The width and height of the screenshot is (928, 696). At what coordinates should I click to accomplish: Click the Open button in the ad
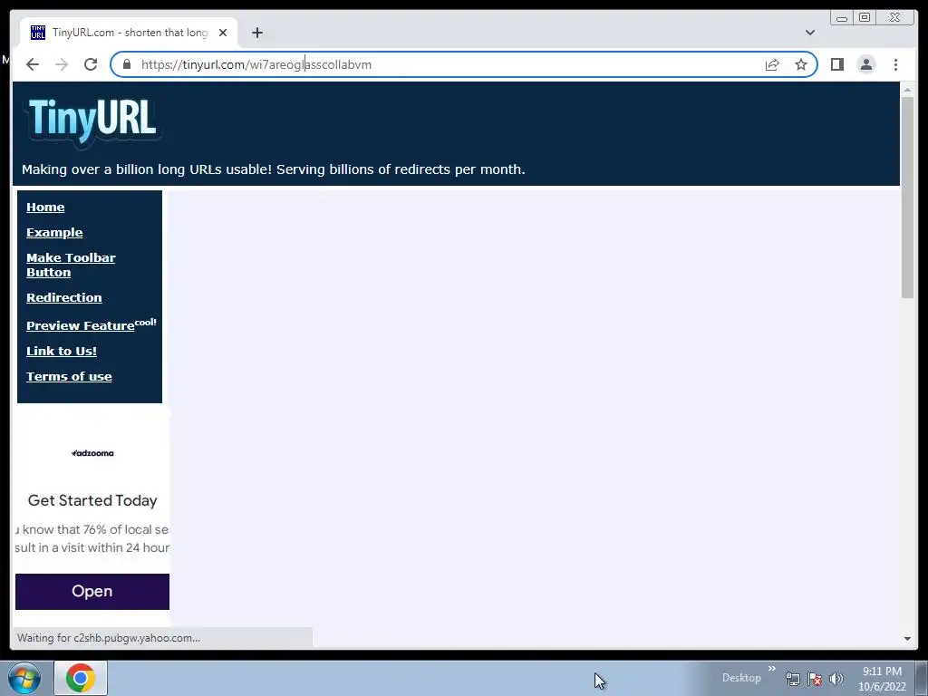(92, 591)
